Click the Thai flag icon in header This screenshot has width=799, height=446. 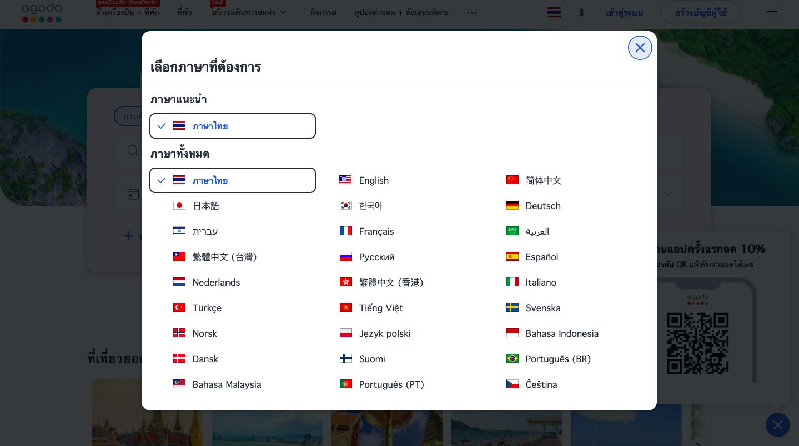point(554,12)
